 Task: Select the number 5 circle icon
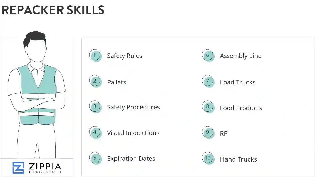pos(95,158)
